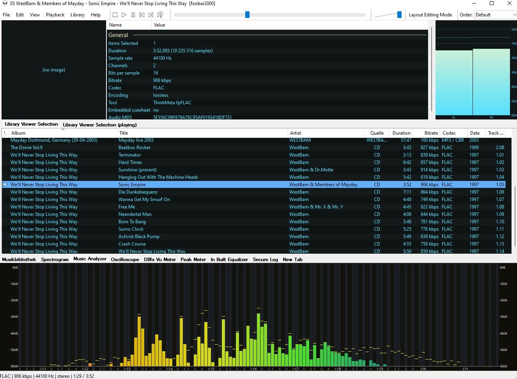Open the Edit menu

(x=20, y=15)
